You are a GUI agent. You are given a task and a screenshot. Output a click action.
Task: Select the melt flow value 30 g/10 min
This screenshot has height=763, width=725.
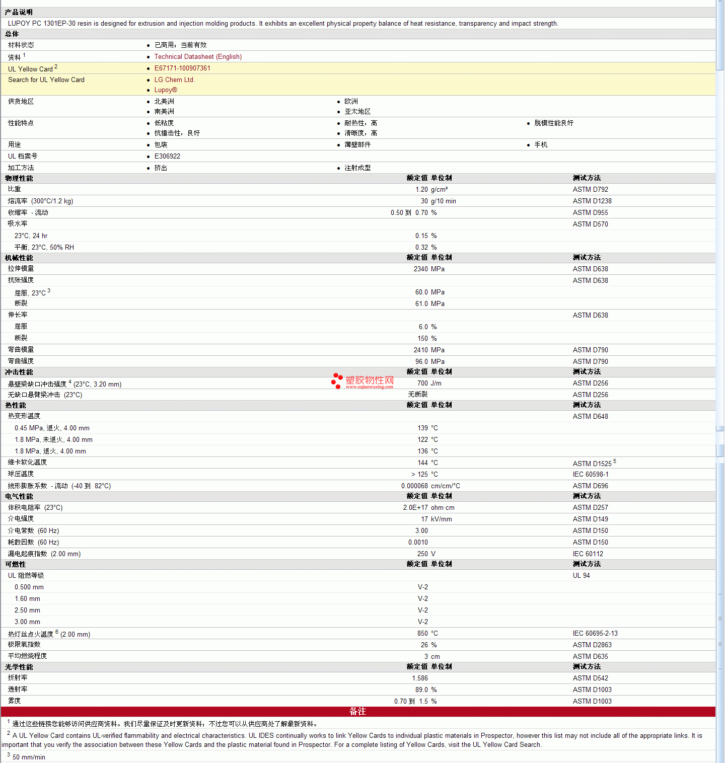tap(438, 201)
